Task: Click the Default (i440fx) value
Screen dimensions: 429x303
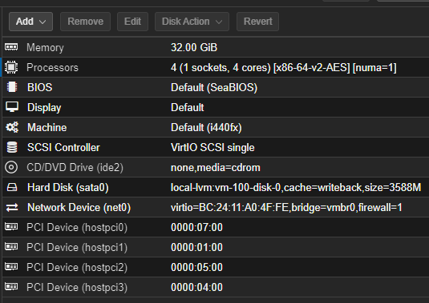Action: tap(206, 128)
